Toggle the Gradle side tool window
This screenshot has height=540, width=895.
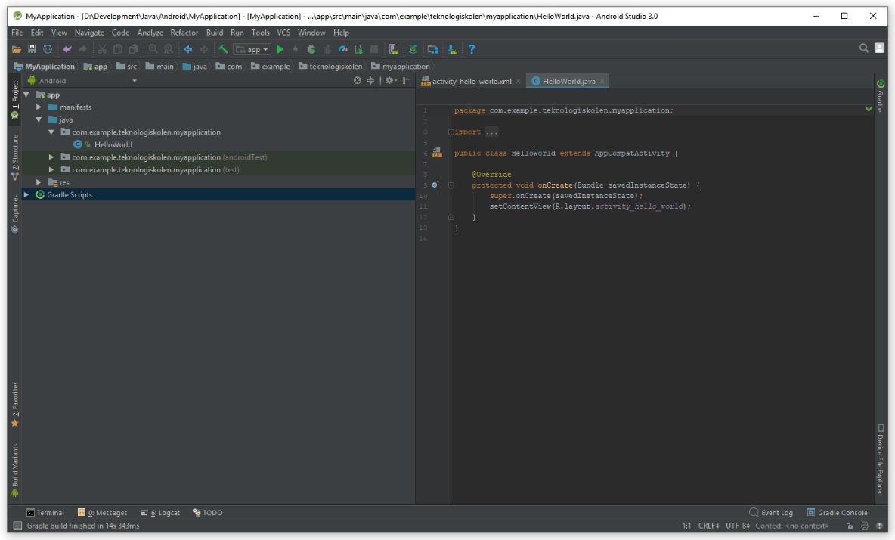tap(881, 96)
